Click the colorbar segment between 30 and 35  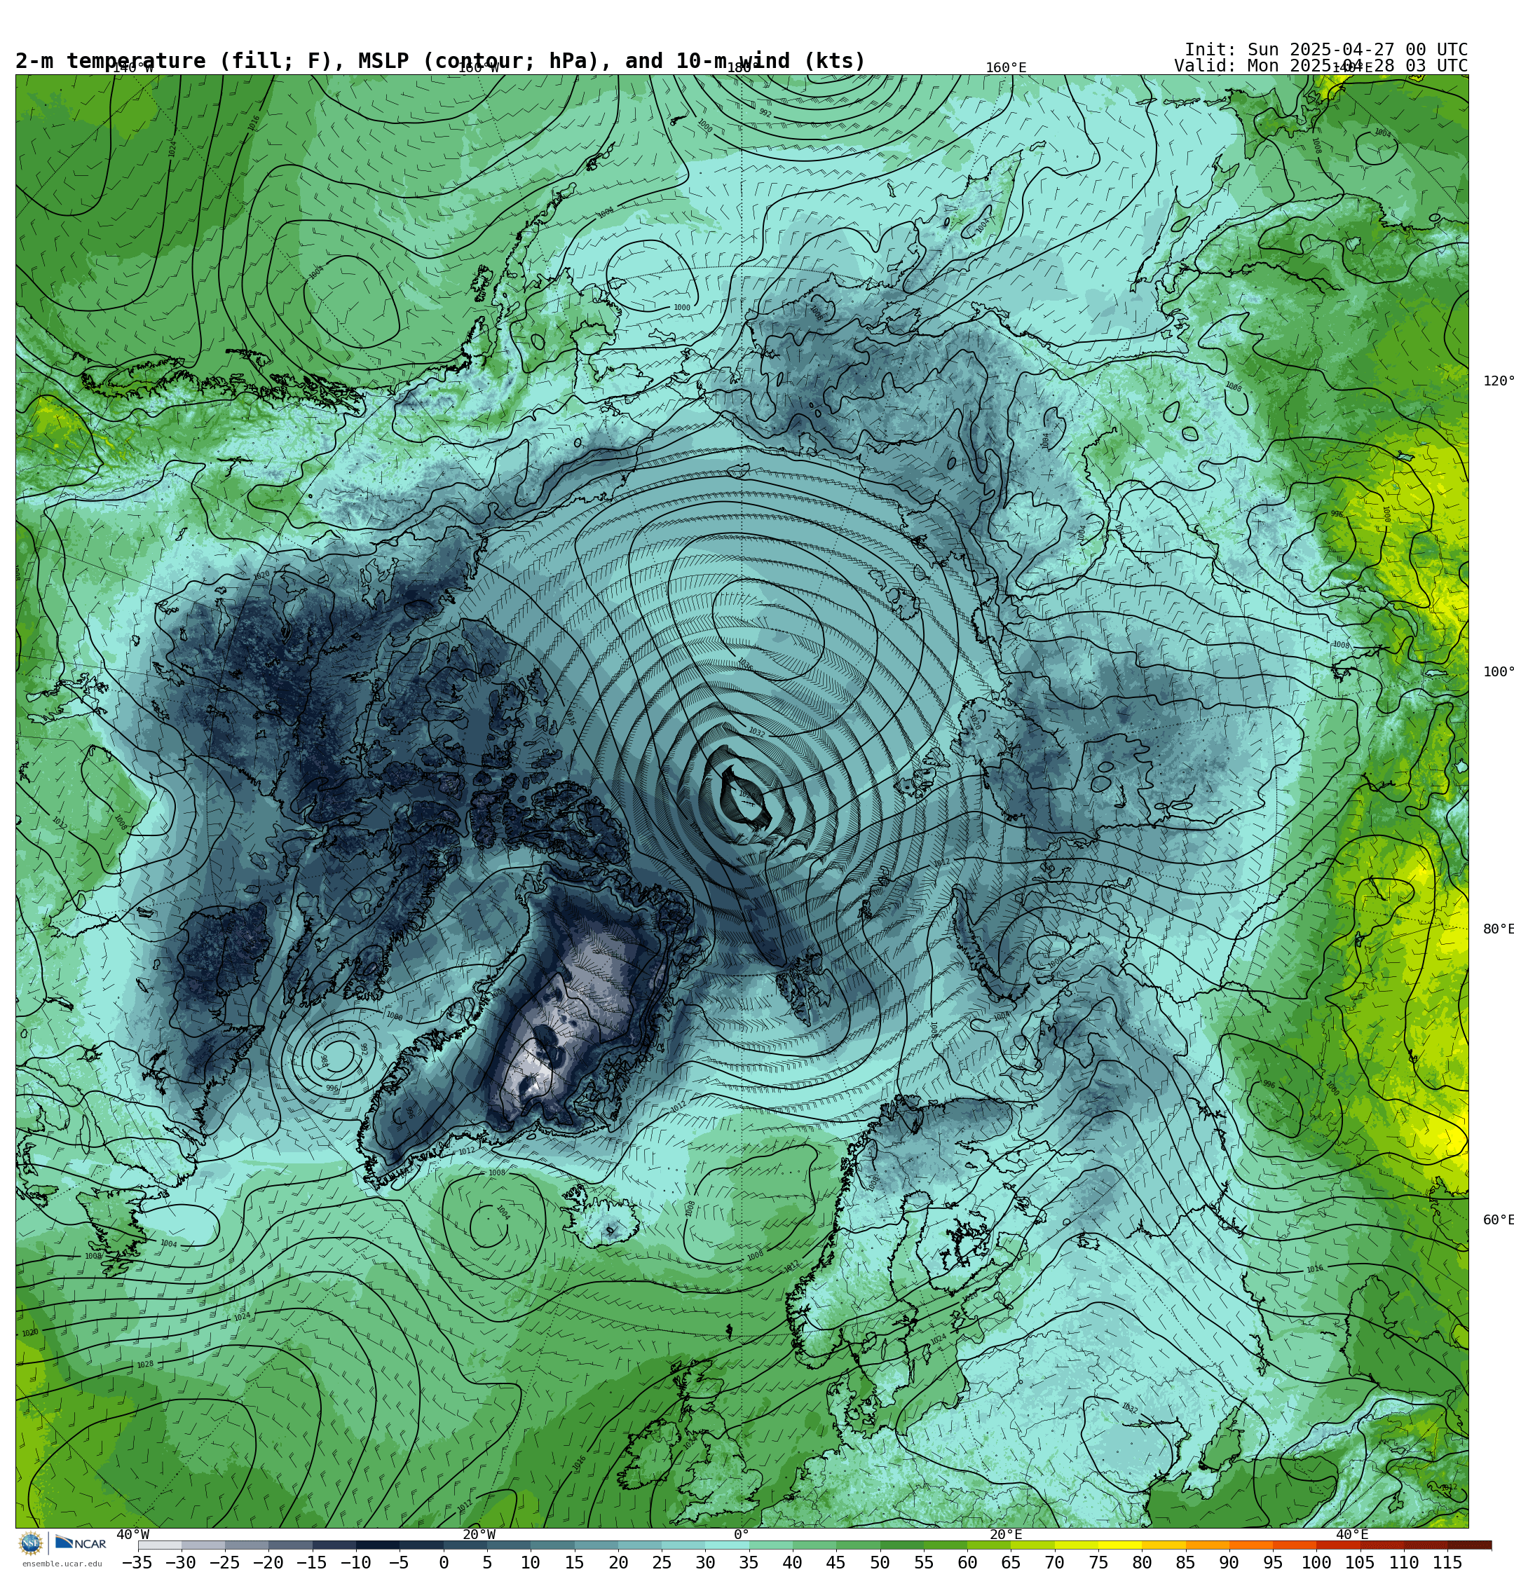point(727,1545)
